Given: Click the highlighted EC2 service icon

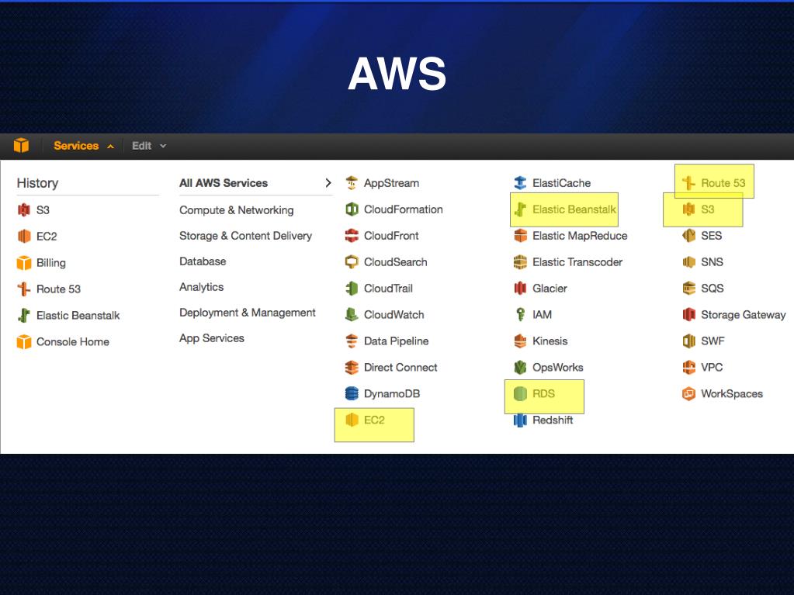Looking at the screenshot, I should click(x=352, y=420).
